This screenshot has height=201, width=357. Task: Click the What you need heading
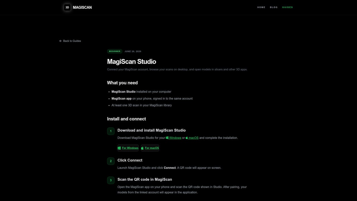click(x=122, y=83)
